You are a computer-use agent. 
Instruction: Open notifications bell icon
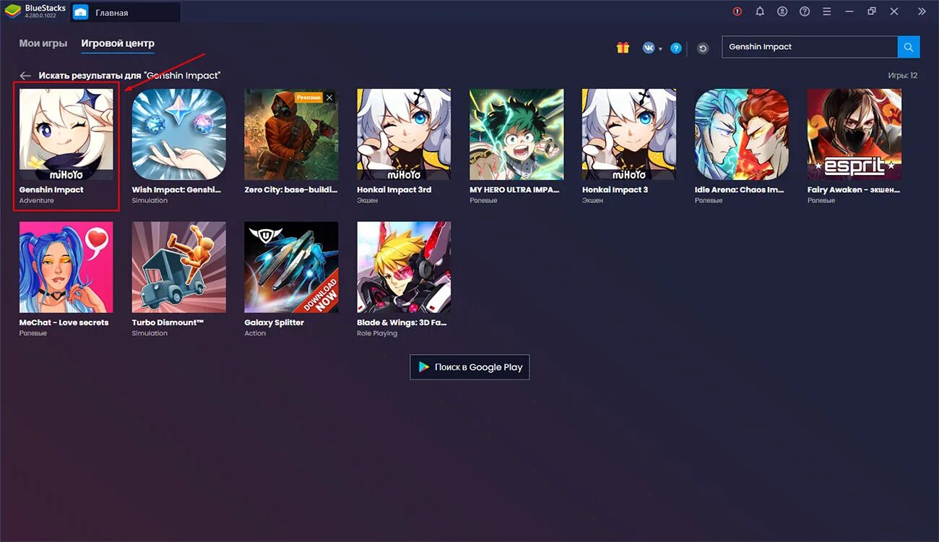(x=760, y=12)
